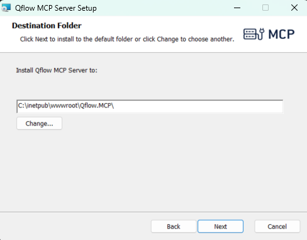Click the 'Destination Folder' heading

(x=47, y=26)
